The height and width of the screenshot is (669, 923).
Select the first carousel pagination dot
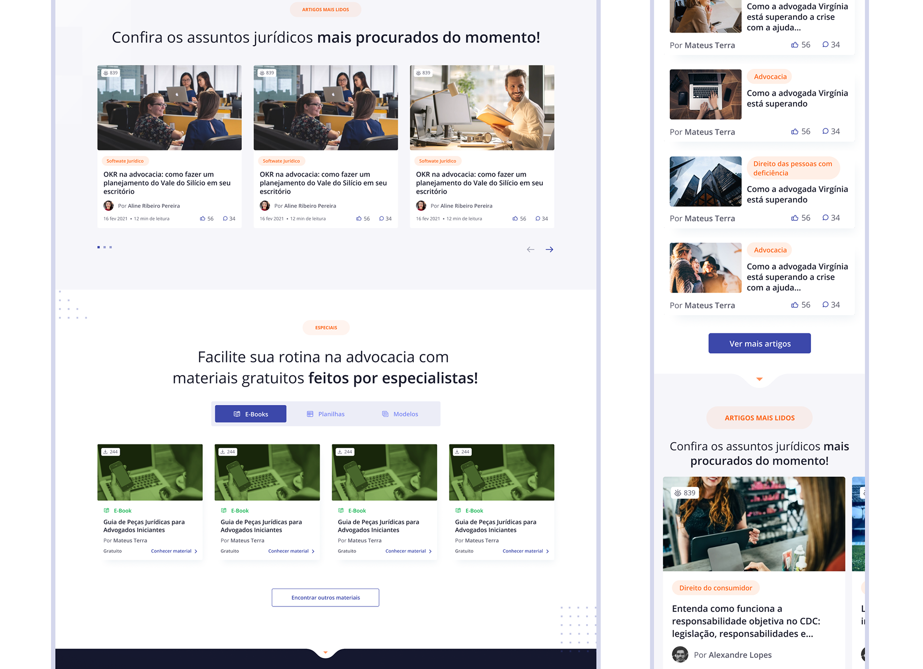(x=99, y=247)
